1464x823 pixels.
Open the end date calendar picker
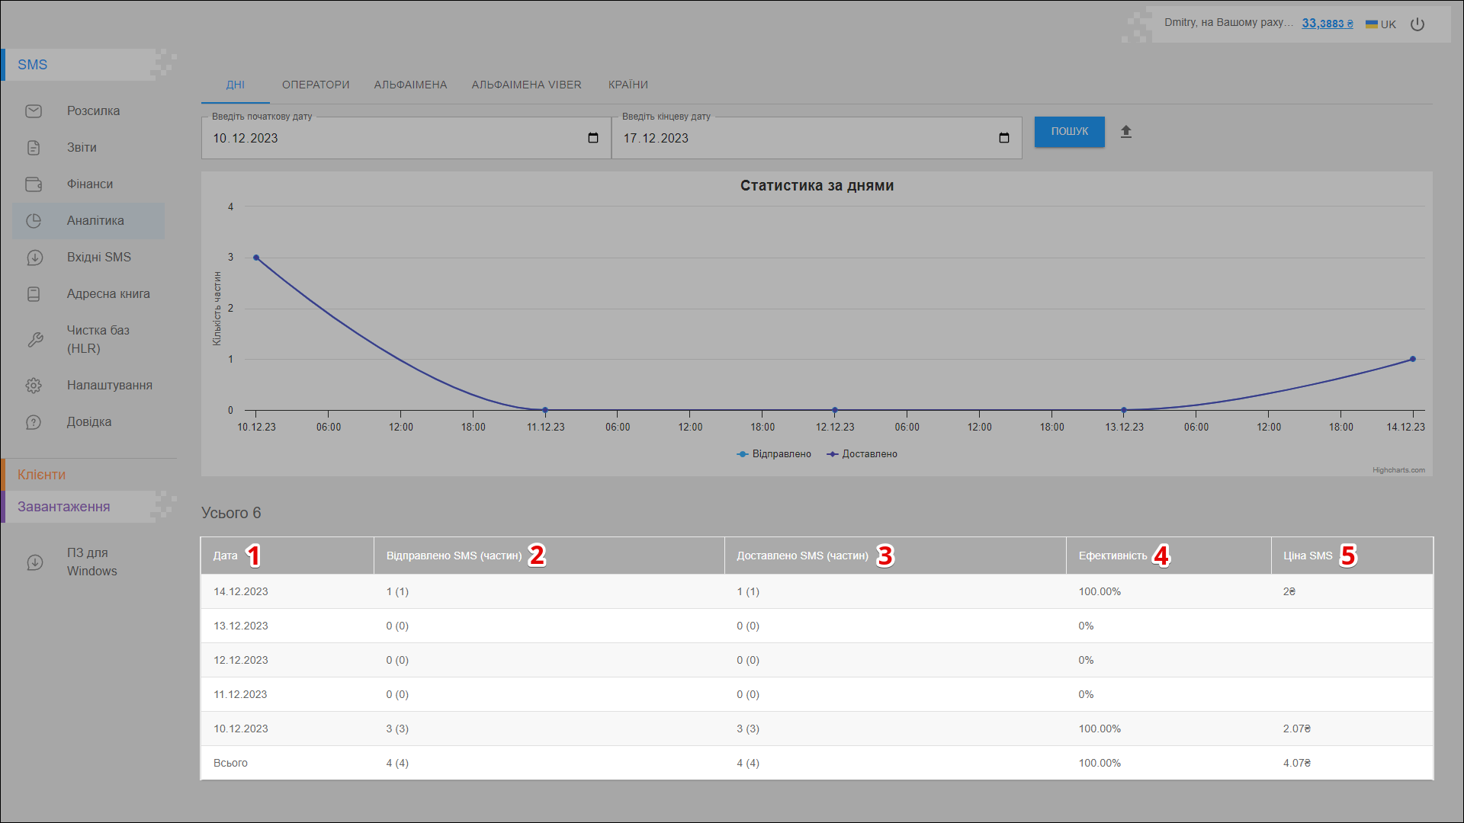[1004, 138]
